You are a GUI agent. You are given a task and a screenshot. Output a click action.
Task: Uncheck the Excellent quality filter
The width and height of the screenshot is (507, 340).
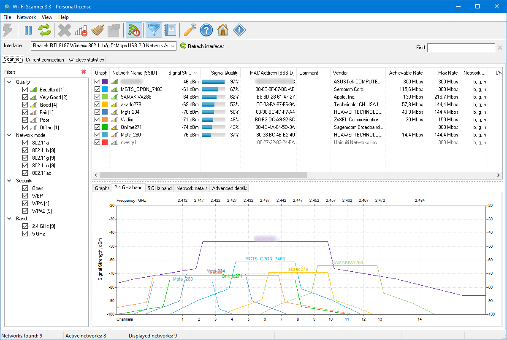coord(25,90)
